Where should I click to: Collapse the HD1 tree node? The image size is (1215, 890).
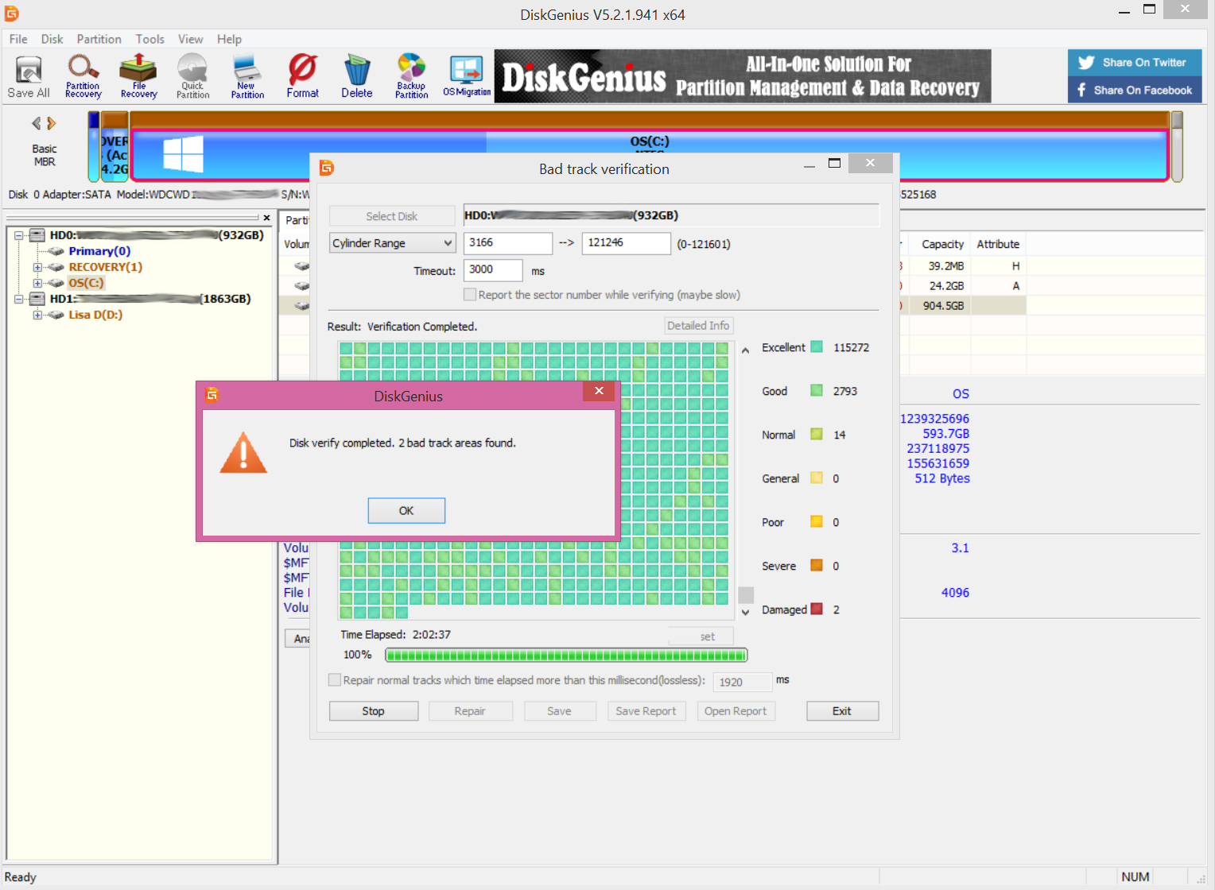point(18,299)
